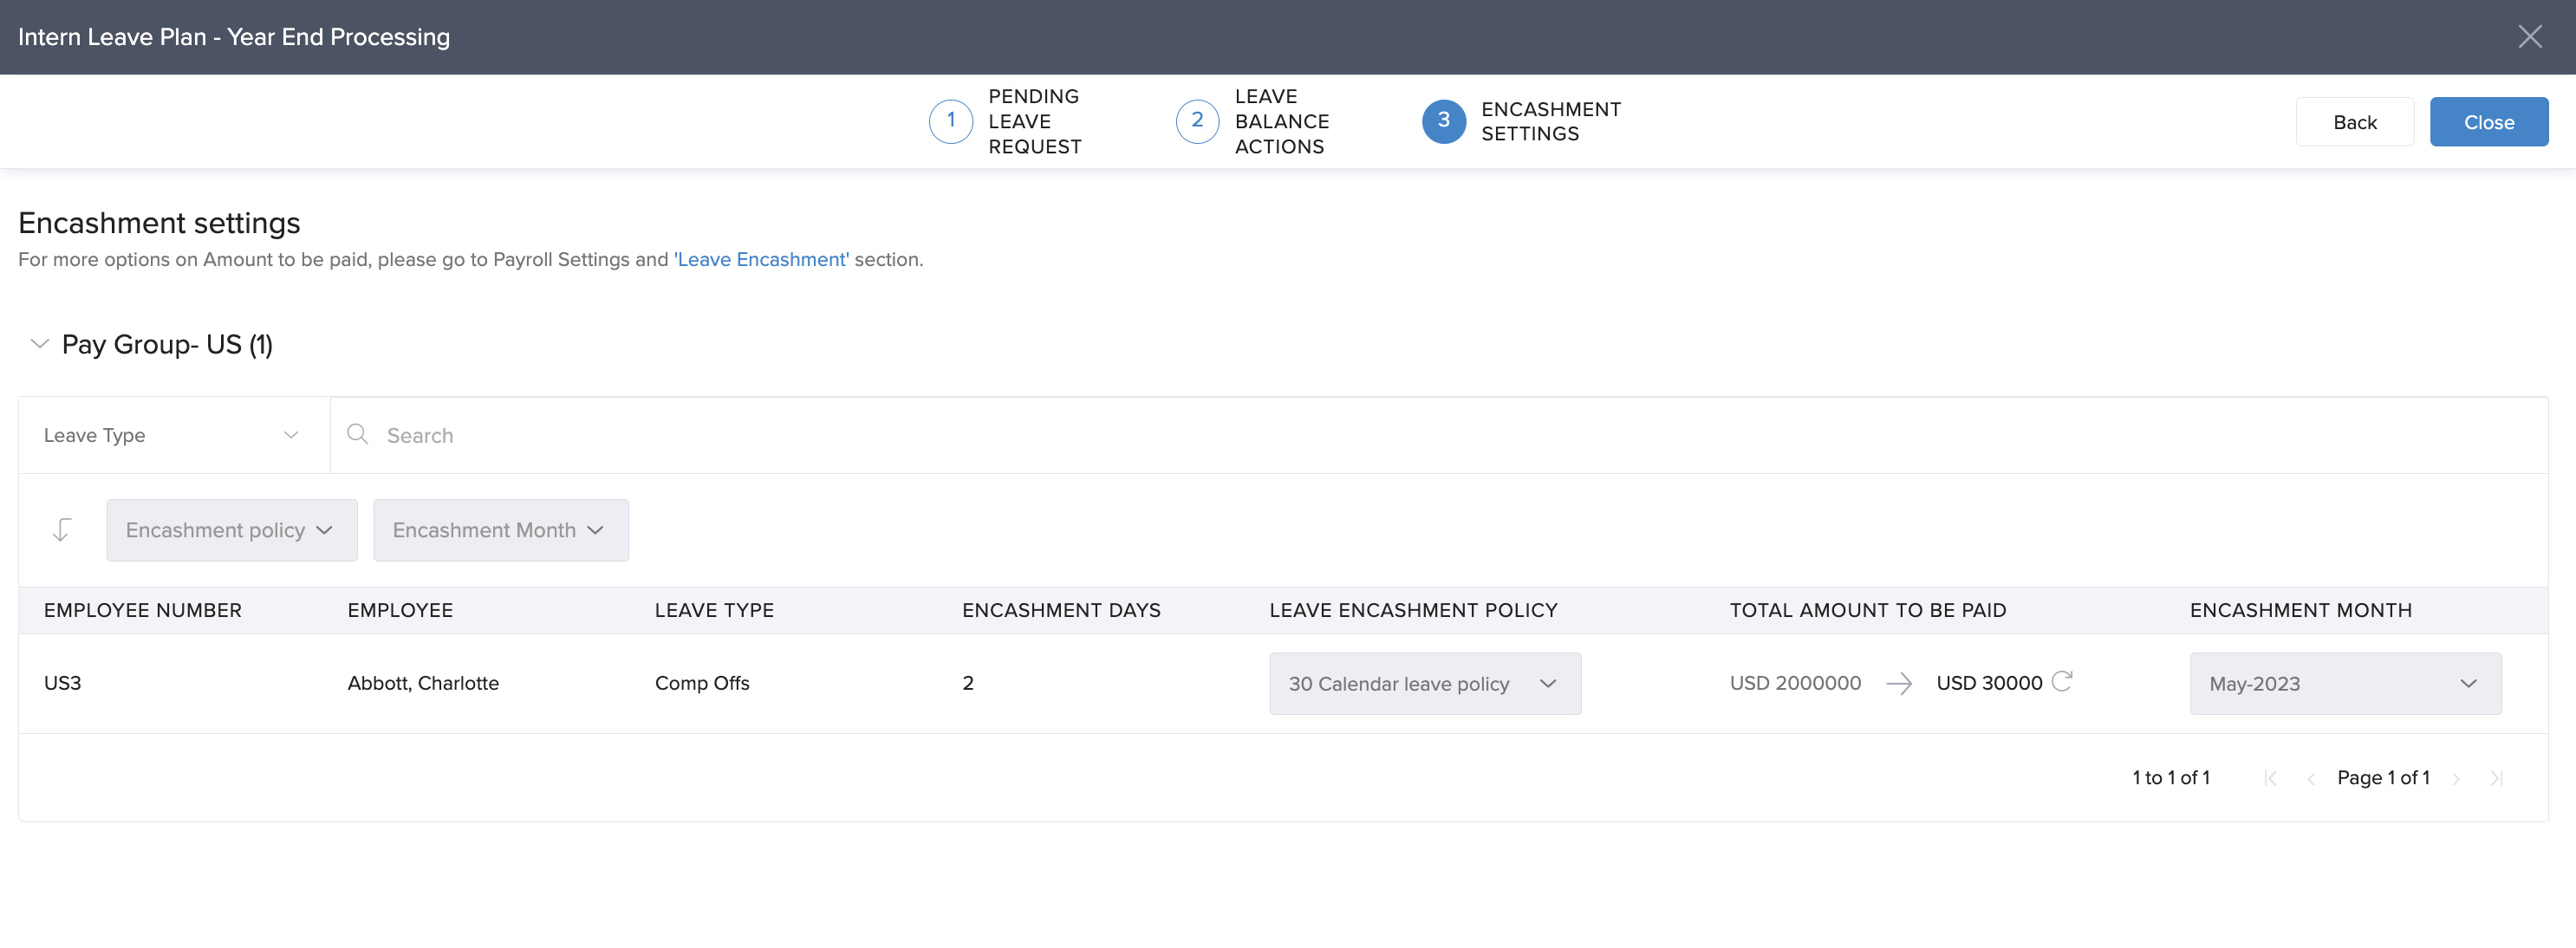
Task: Click the search magnifier icon
Action: coord(357,434)
